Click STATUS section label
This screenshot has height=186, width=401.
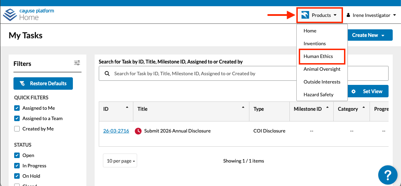pyautogui.click(x=23, y=145)
